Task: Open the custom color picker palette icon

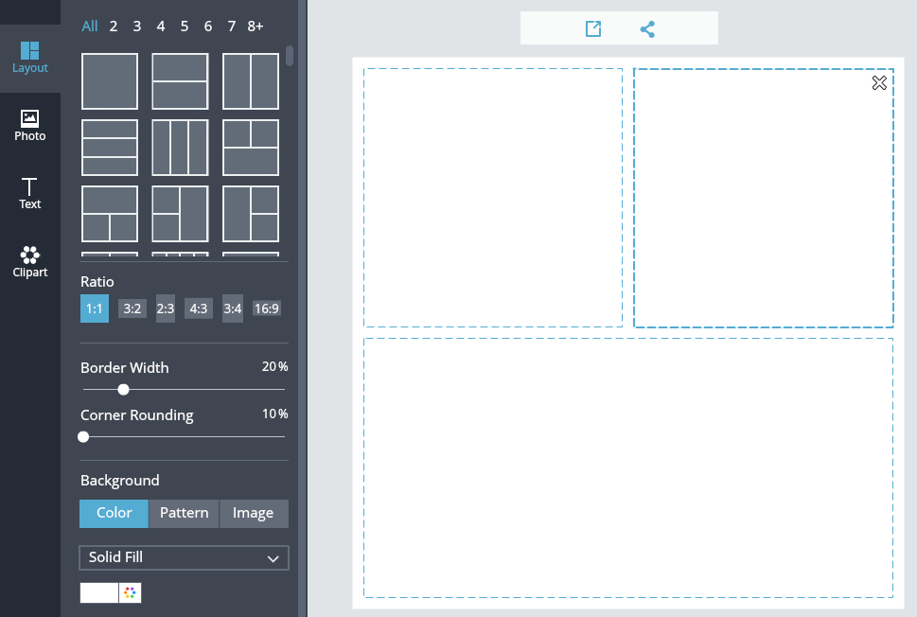Action: tap(131, 592)
